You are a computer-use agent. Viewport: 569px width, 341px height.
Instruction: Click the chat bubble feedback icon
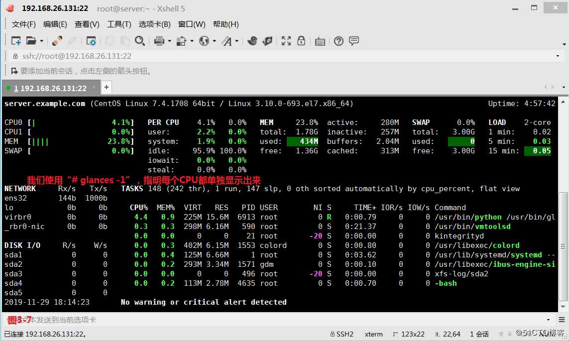click(354, 41)
